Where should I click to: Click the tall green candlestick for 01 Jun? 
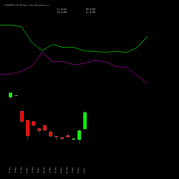[x=85, y=121]
